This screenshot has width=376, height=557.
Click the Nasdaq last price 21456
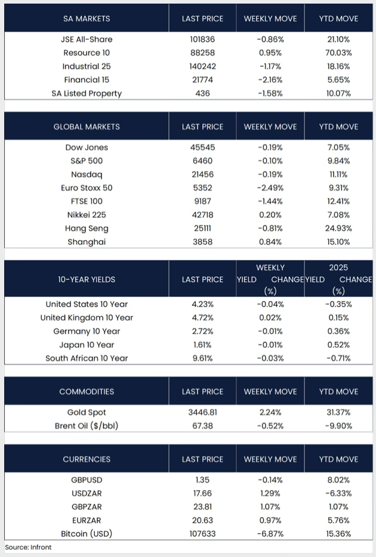(x=202, y=175)
